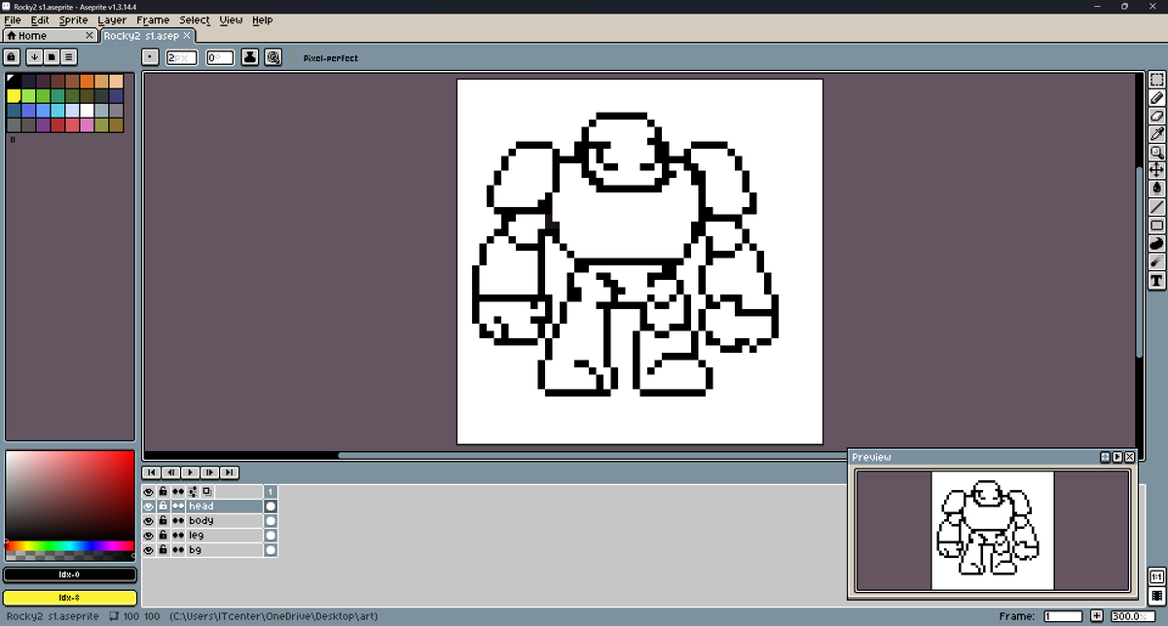
Task: Click the hue rainbow slider
Action: click(69, 546)
